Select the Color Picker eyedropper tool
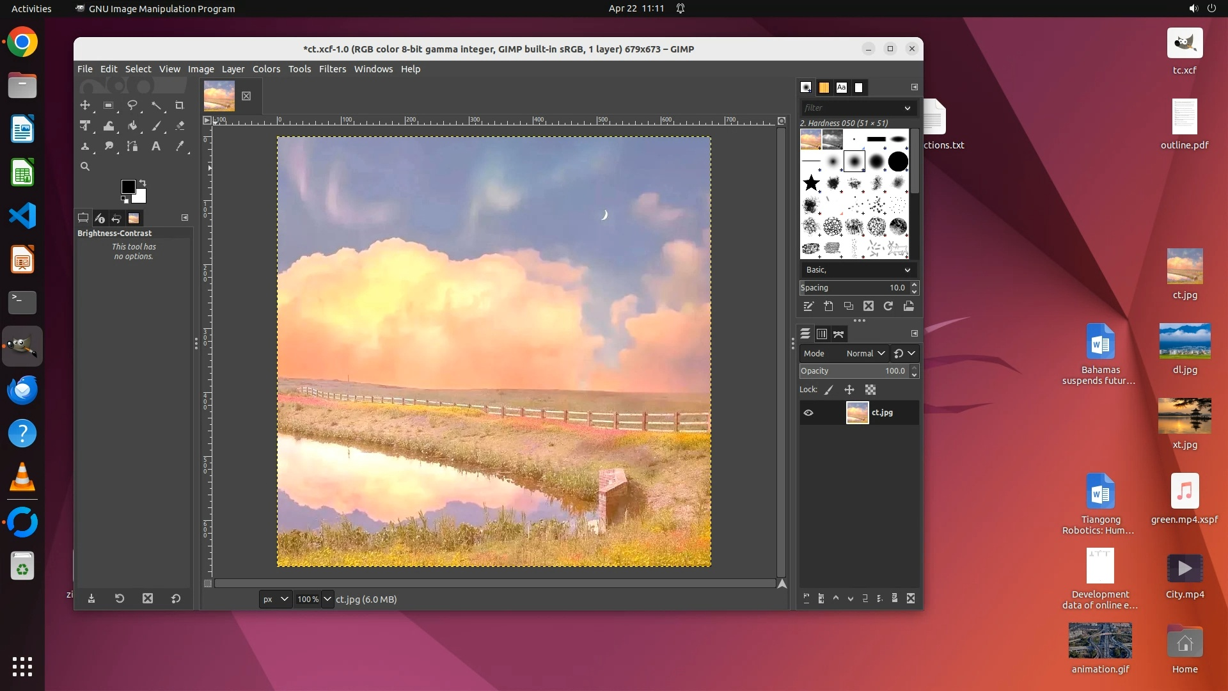The height and width of the screenshot is (691, 1228). pos(180,147)
